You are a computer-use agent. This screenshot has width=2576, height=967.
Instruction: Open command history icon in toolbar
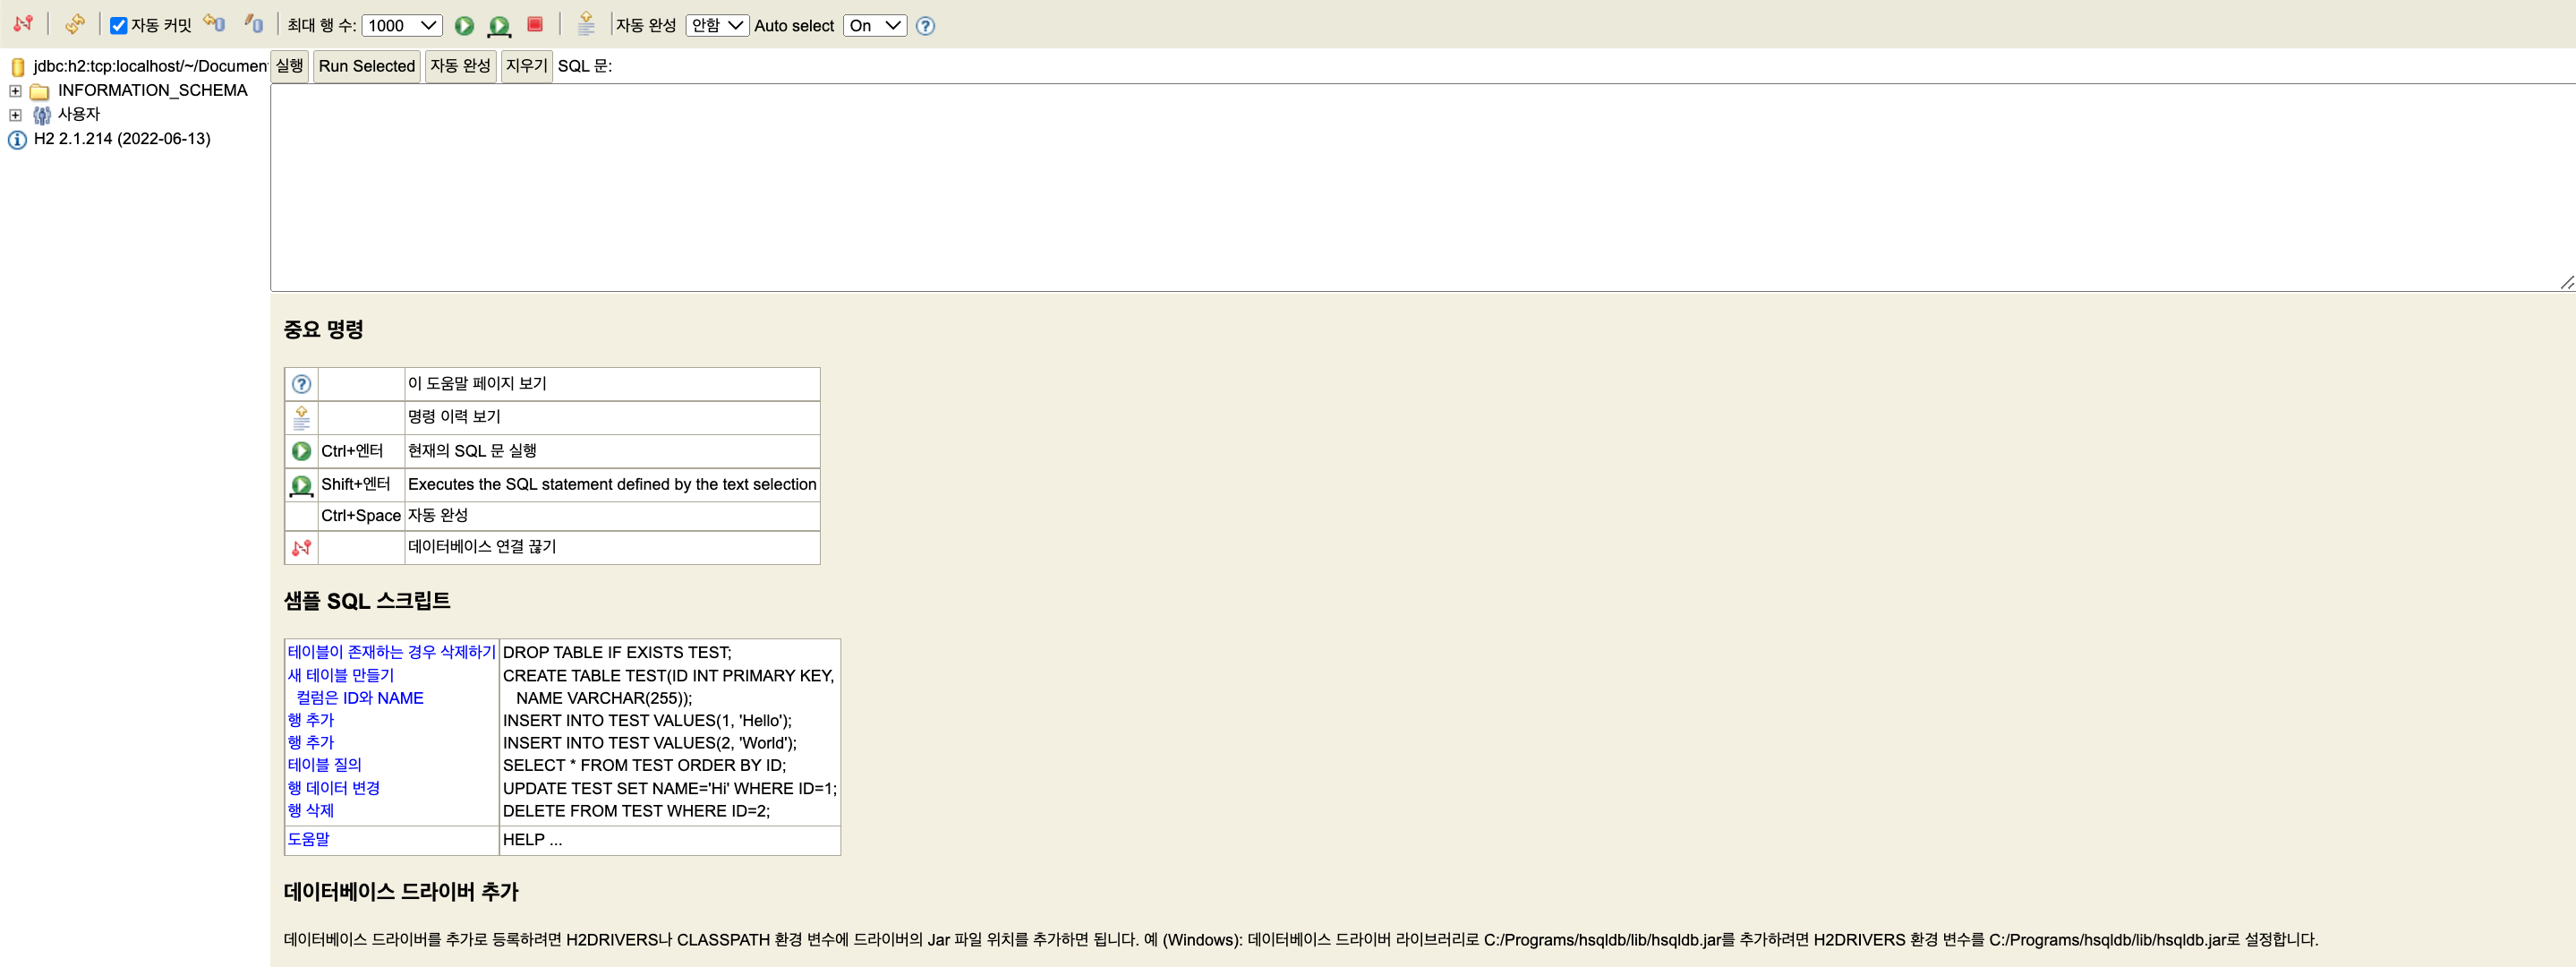click(586, 25)
